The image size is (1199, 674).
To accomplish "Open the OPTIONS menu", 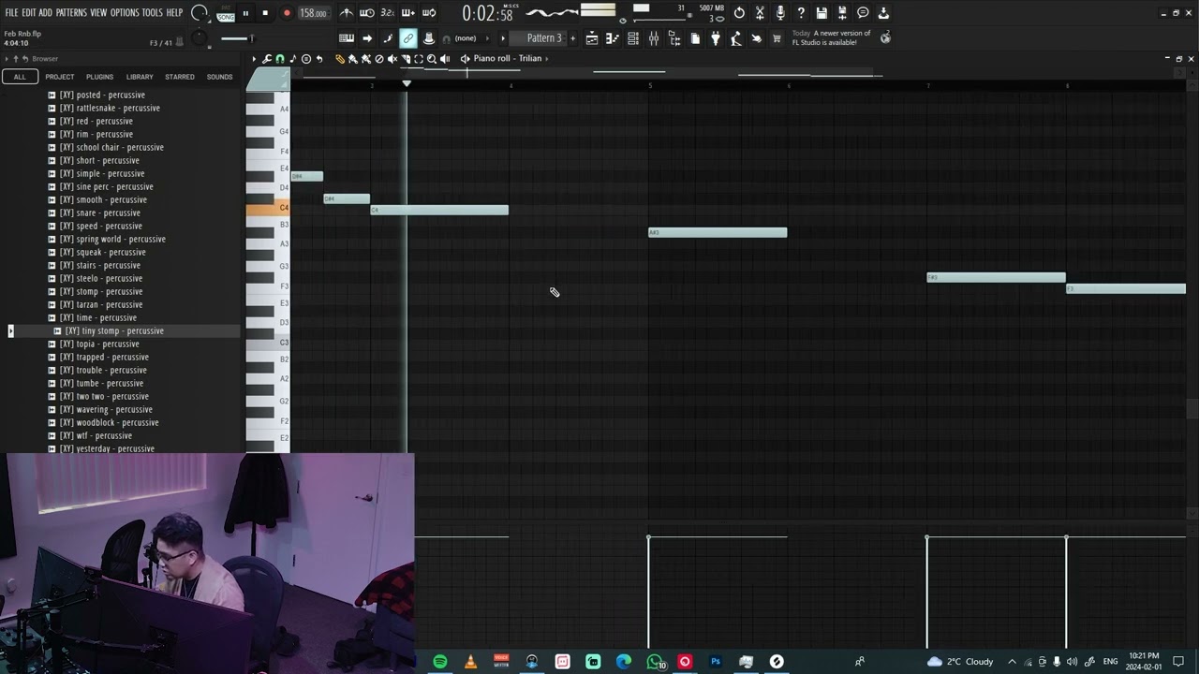I will (x=125, y=13).
